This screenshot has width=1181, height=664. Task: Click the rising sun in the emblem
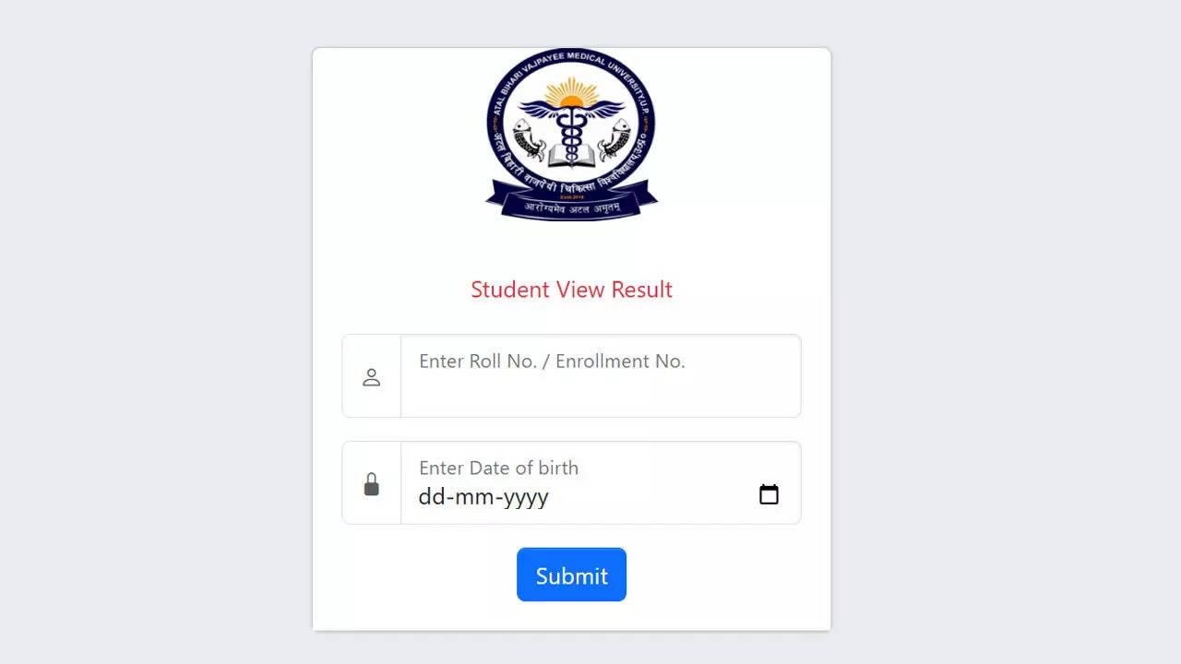(571, 93)
